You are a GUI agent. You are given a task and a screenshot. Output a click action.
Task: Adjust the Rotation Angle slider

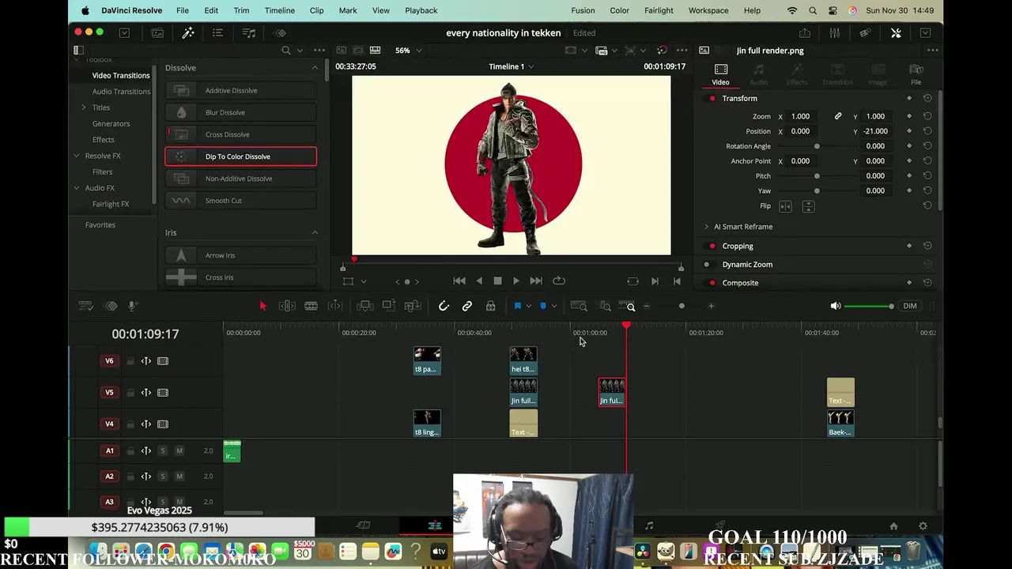coord(817,146)
